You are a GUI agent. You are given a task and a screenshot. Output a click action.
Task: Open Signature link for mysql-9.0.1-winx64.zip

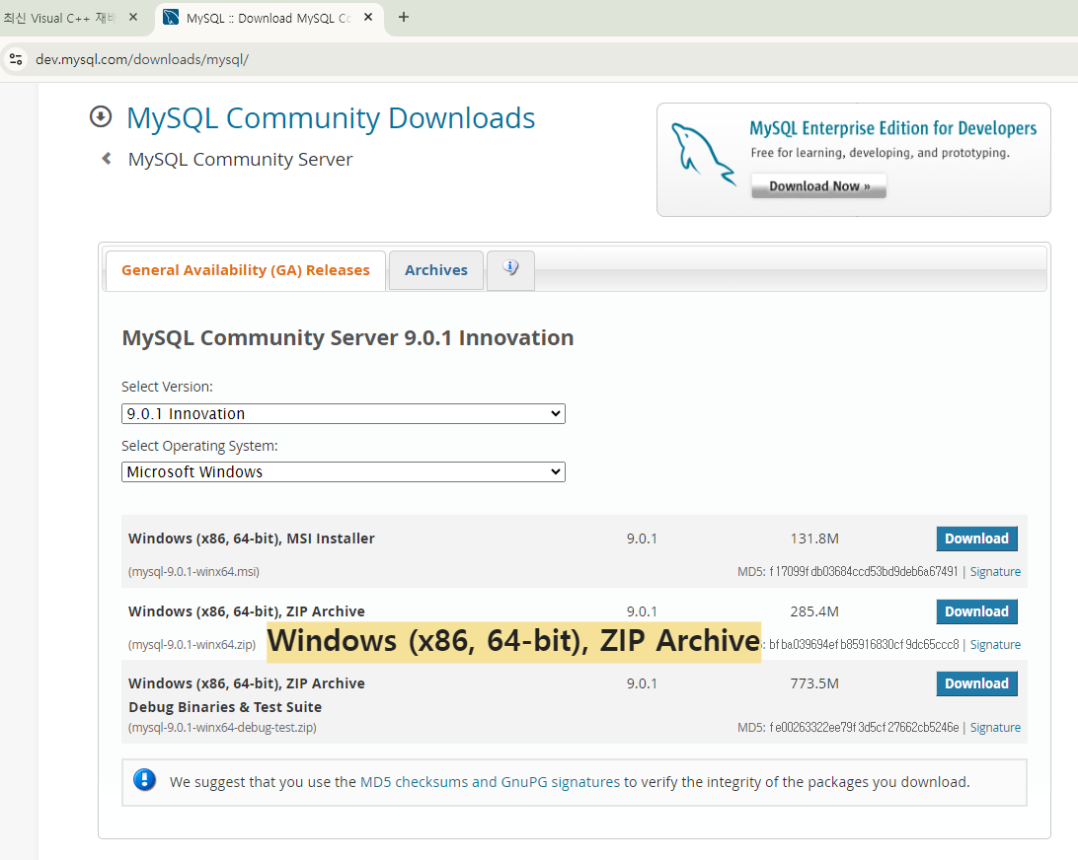click(995, 644)
